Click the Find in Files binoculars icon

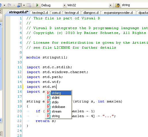click(117, 5)
